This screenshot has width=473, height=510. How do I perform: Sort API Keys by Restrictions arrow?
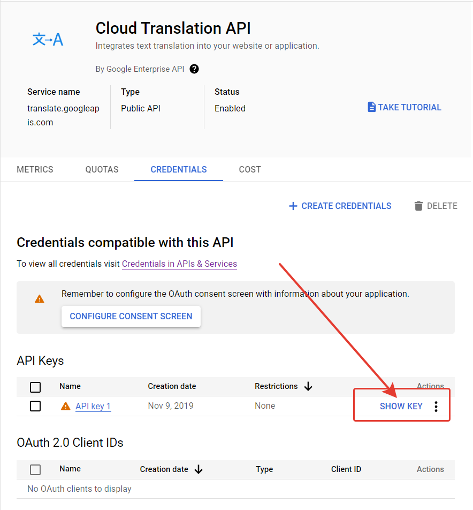pyautogui.click(x=308, y=386)
